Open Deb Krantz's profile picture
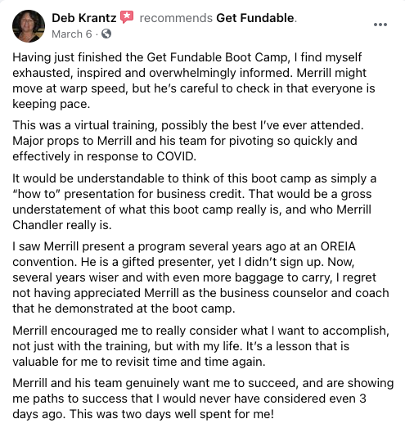This screenshot has height=428, width=405. click(29, 26)
